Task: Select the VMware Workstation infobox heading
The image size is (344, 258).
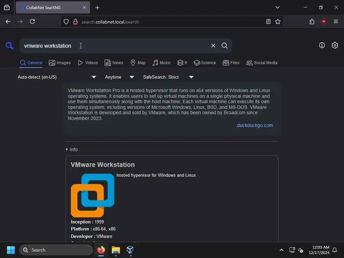Action: click(102, 165)
